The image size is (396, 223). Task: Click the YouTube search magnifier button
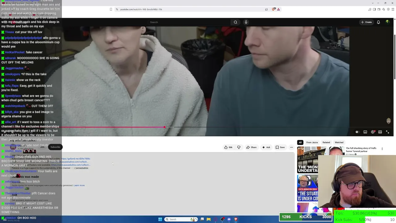(235, 22)
